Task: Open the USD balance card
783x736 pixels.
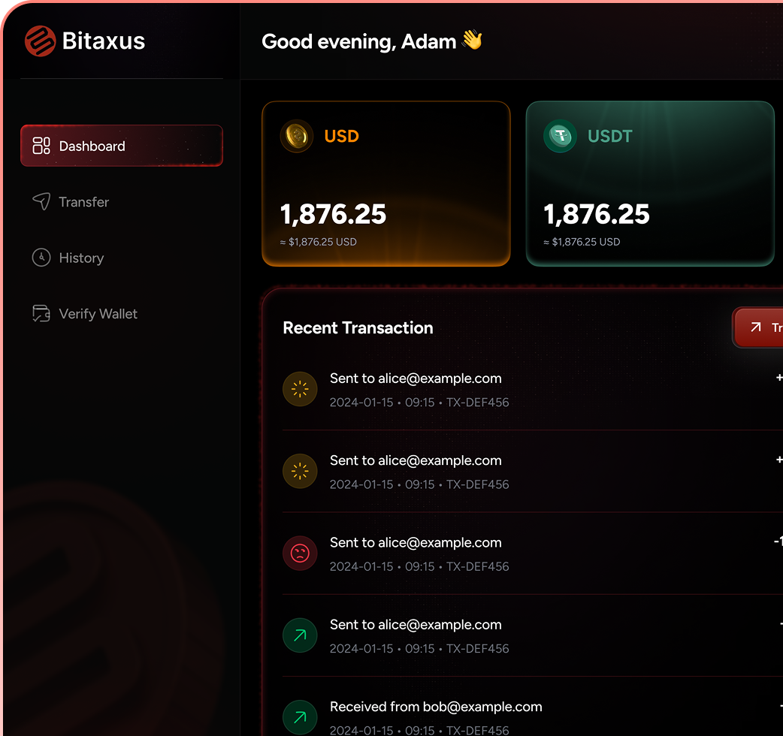Action: coord(386,184)
